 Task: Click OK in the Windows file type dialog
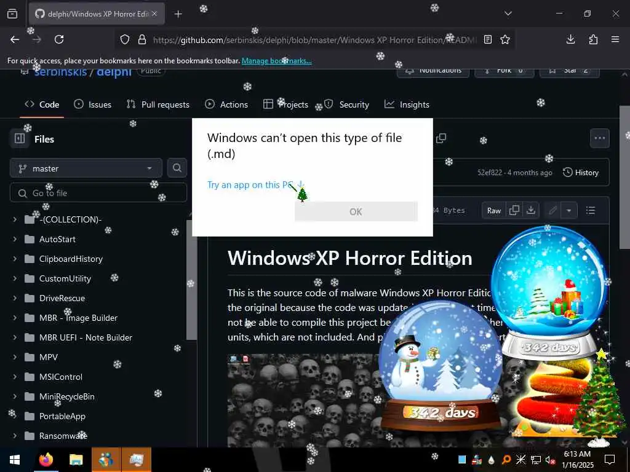click(x=356, y=211)
